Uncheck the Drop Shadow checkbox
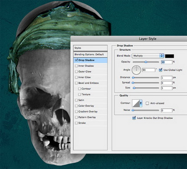 [76, 60]
